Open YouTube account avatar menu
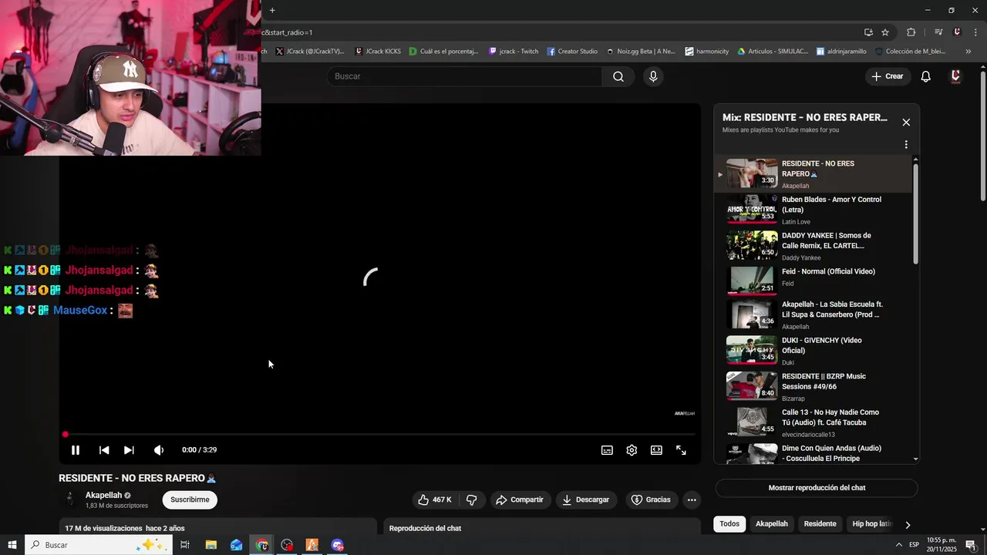987x555 pixels. pos(955,76)
